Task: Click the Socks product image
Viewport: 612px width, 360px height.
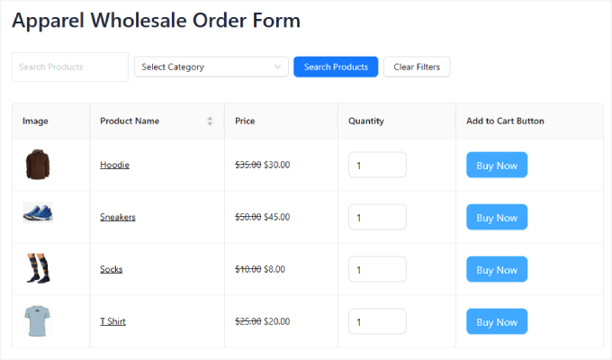Action: [38, 268]
